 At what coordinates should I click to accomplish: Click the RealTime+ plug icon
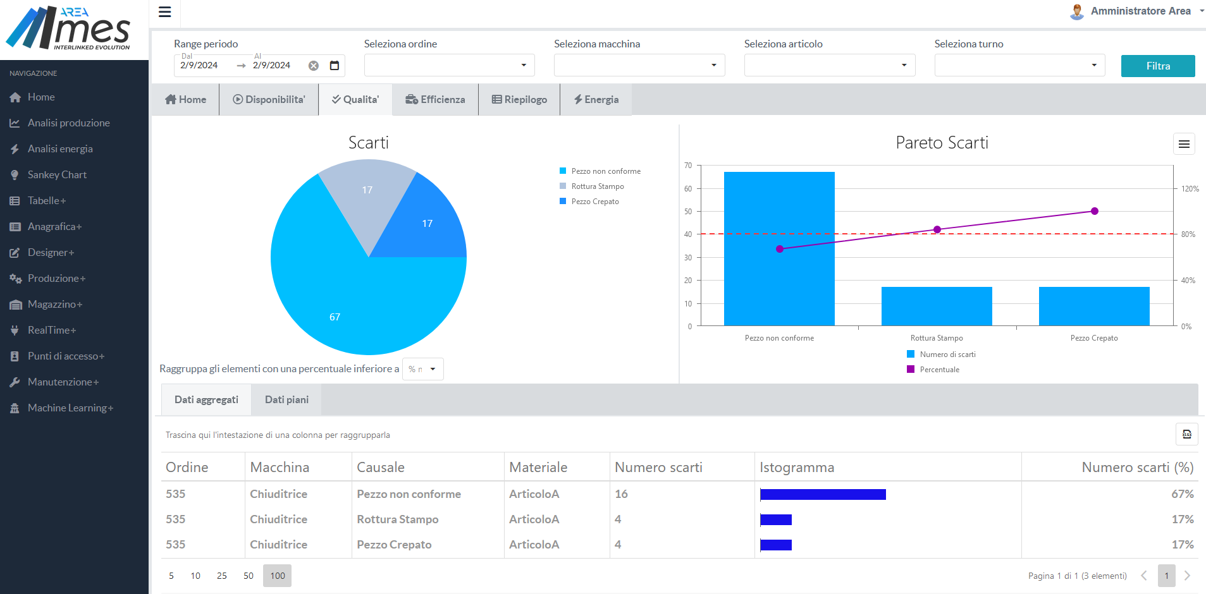click(15, 330)
